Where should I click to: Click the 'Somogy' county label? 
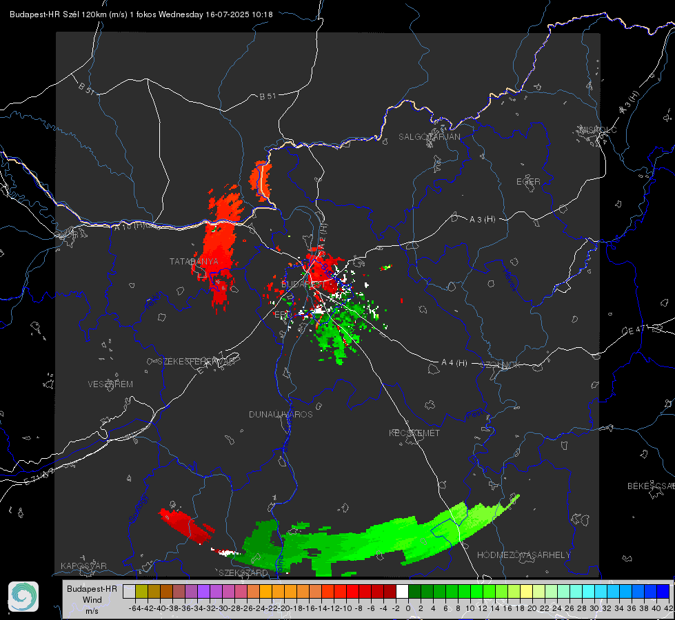pos(138,509)
